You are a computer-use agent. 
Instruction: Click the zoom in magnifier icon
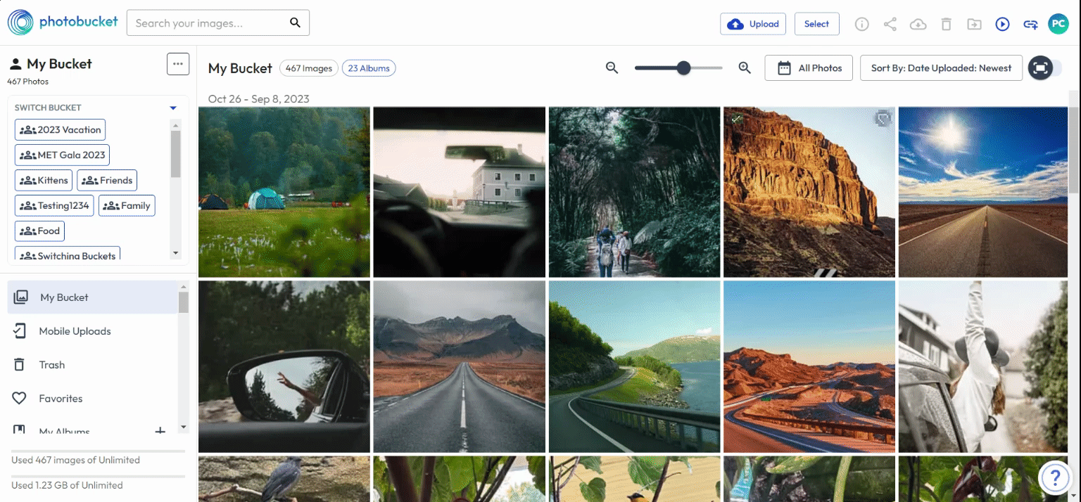pos(745,67)
